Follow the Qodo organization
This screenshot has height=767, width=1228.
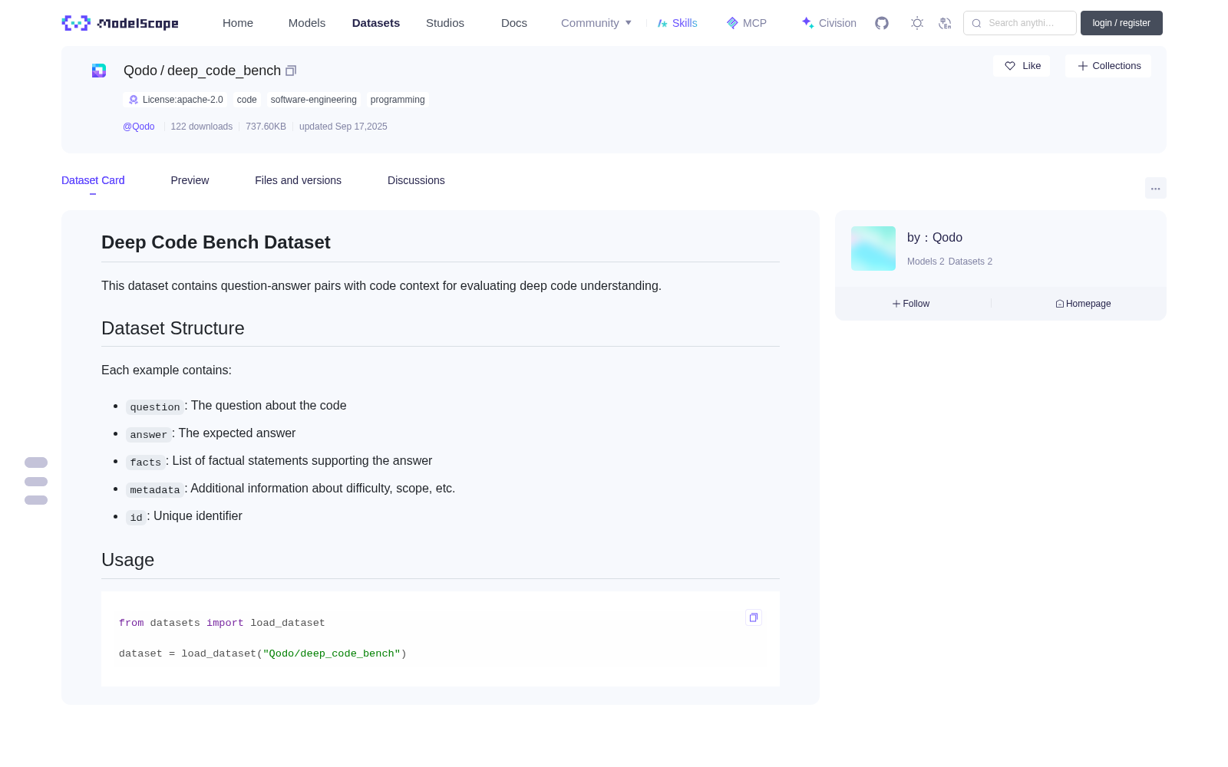pos(911,304)
